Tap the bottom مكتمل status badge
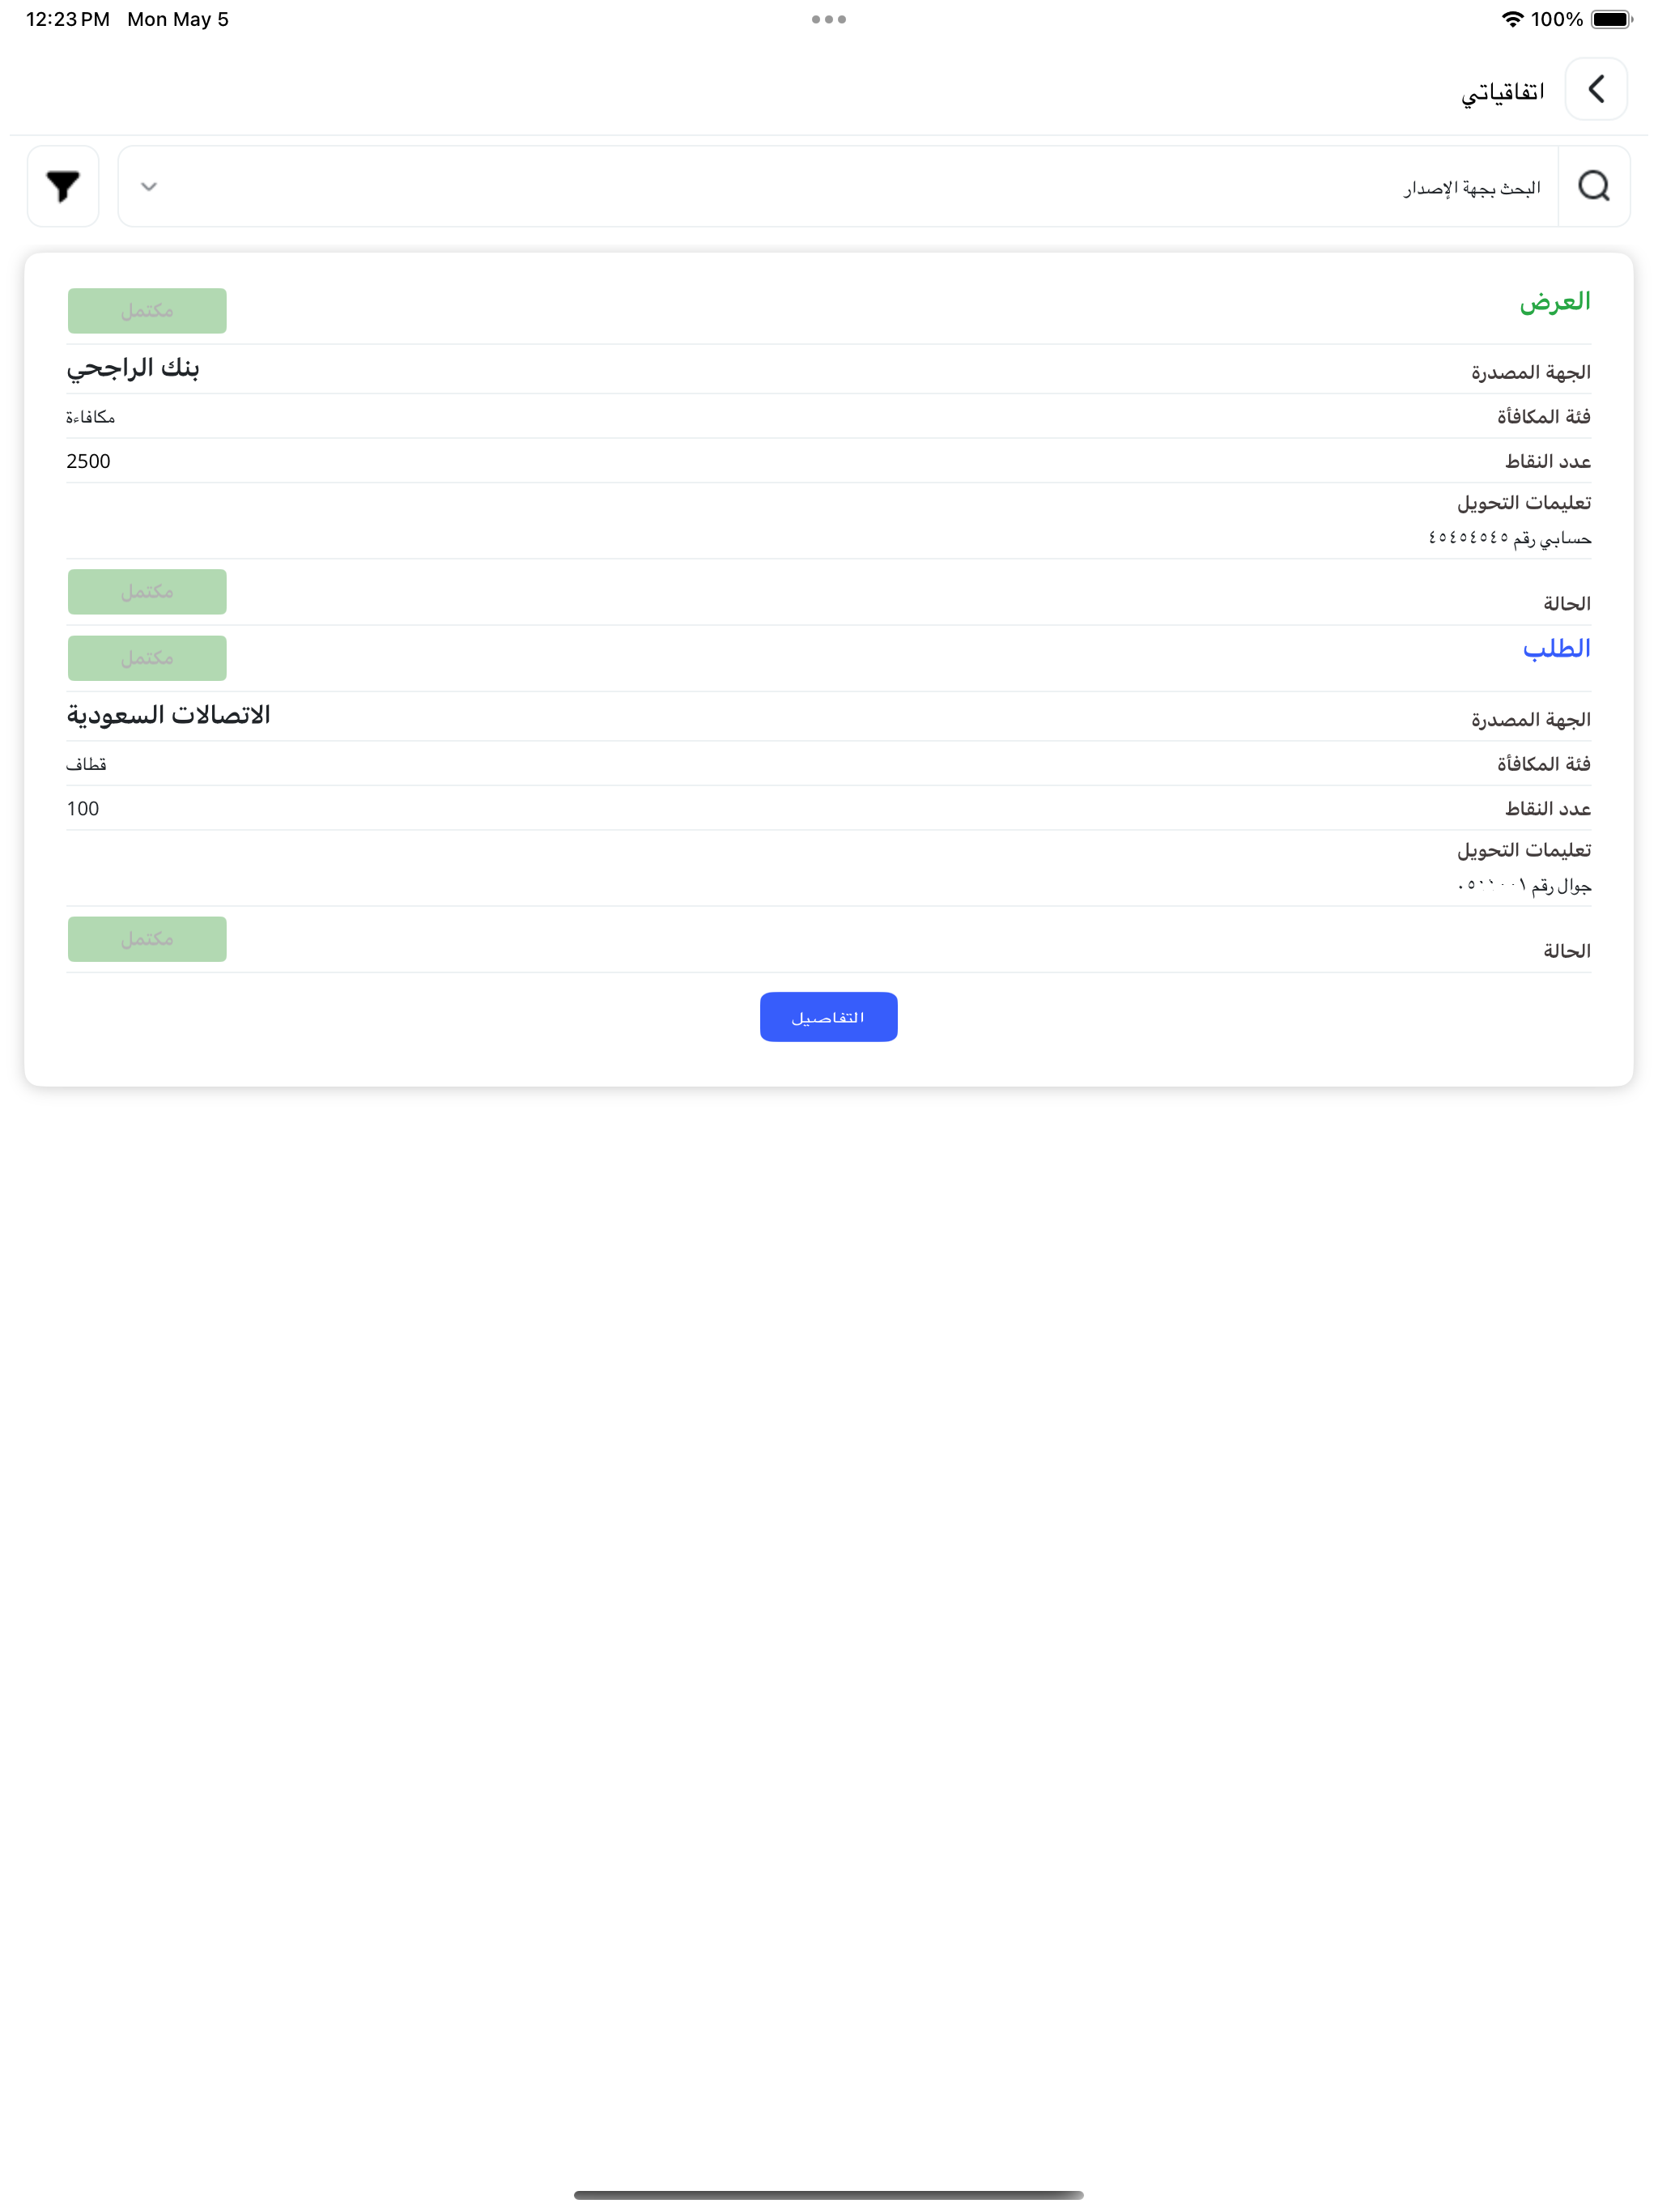The height and width of the screenshot is (2212, 1658). point(147,939)
